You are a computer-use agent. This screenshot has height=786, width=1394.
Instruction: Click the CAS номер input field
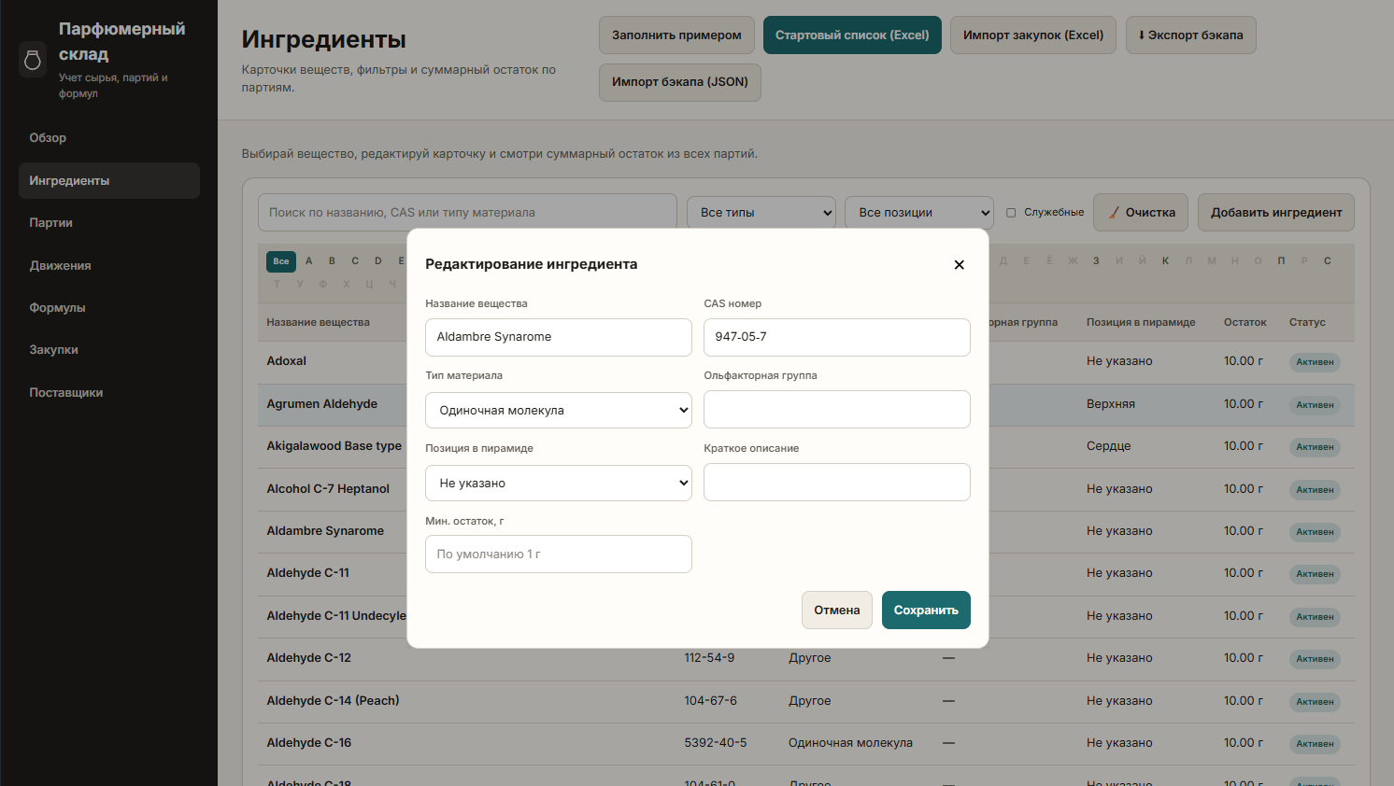click(x=836, y=337)
